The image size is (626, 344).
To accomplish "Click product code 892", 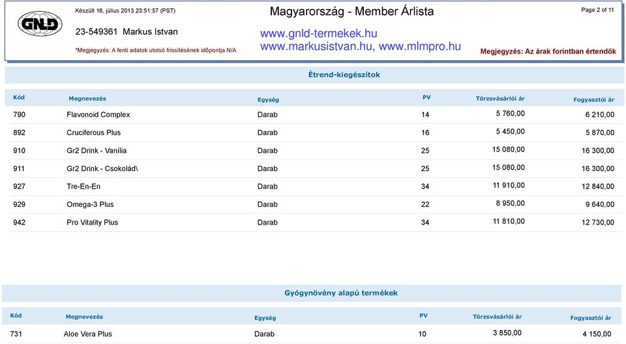I will pyautogui.click(x=19, y=133).
